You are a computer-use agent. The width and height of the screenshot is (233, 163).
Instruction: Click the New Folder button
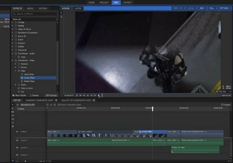pos(19,95)
